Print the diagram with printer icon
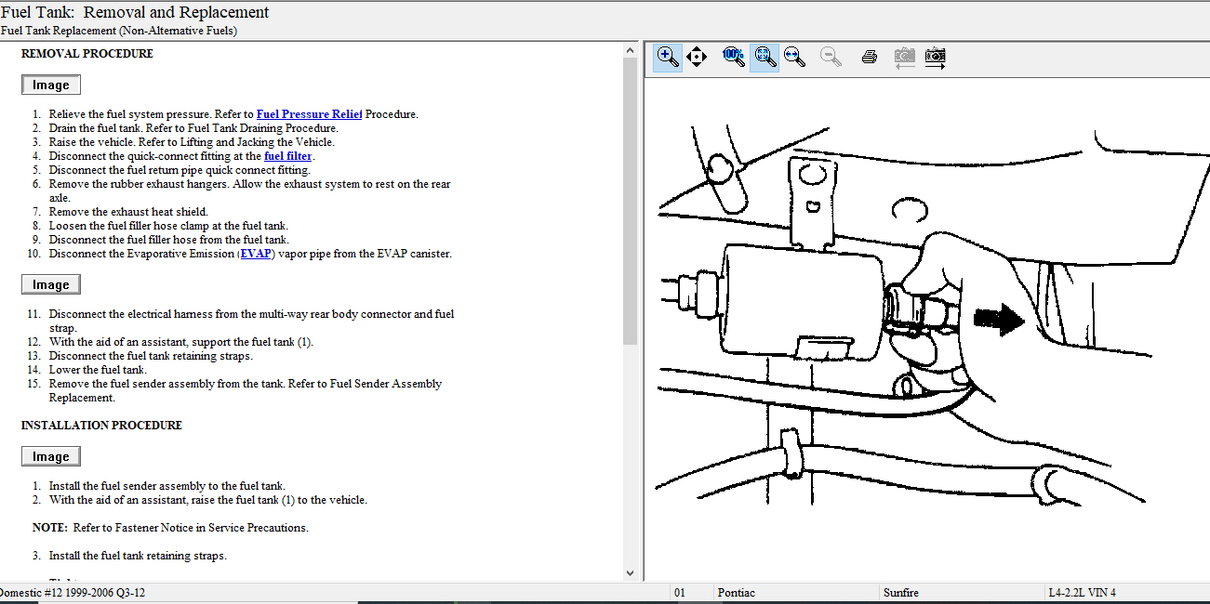This screenshot has width=1210, height=604. tap(870, 57)
